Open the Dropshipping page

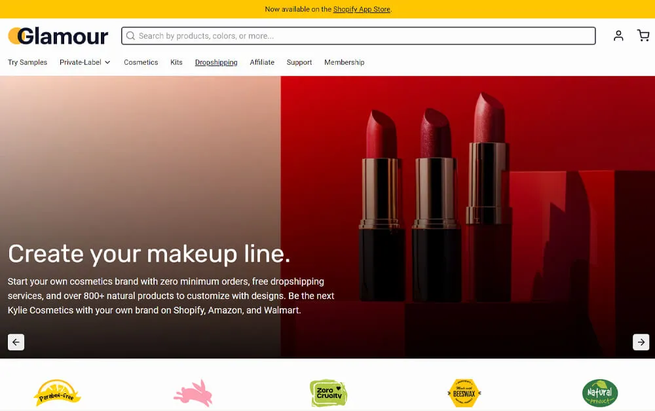(x=216, y=62)
